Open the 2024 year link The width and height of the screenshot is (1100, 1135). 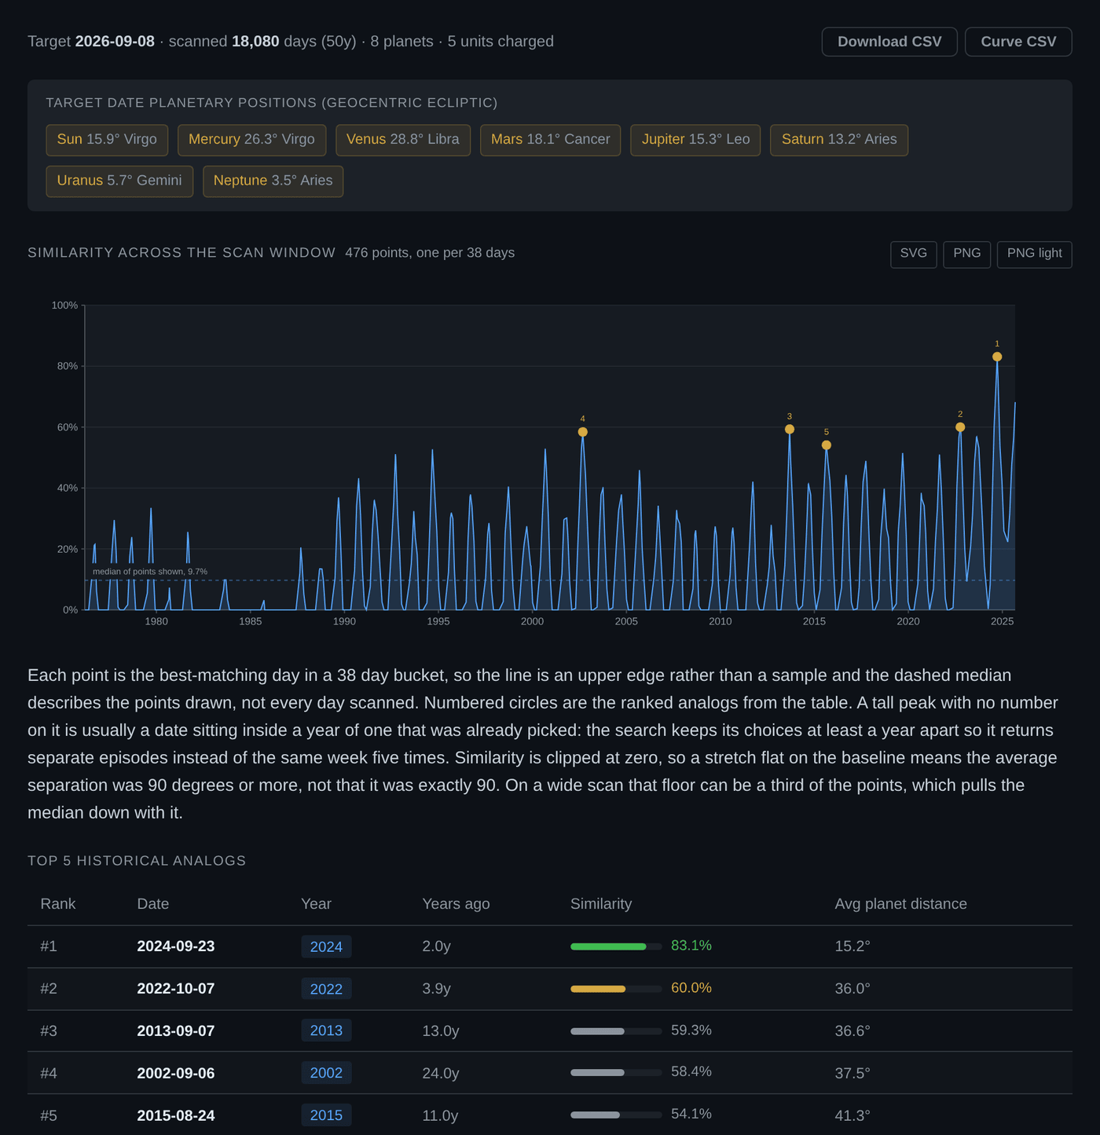click(x=326, y=946)
